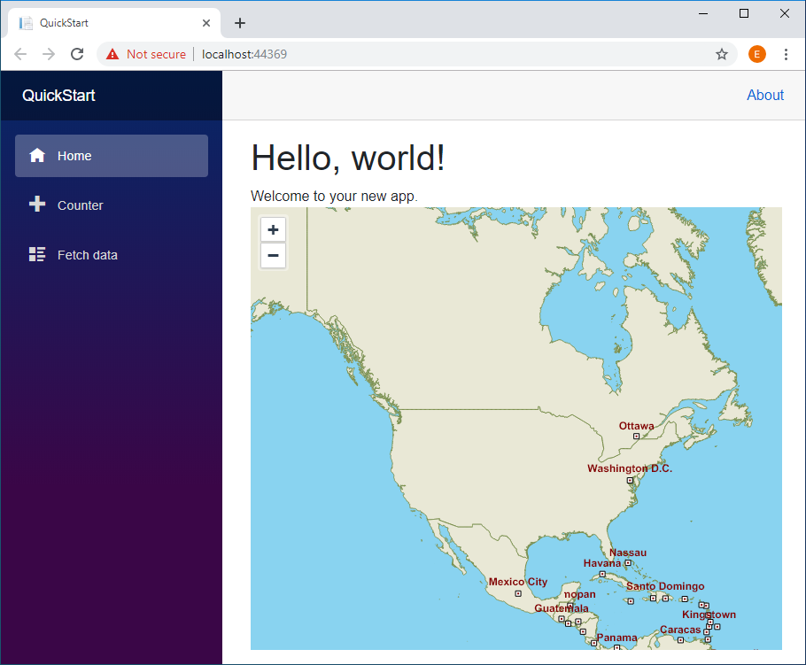
Task: Go forward in browser history
Action: 49,54
